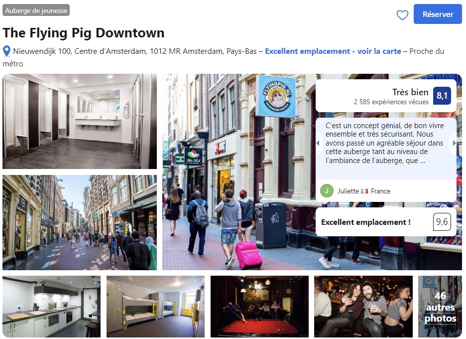Viewport: 466px width, 339px height.
Task: Open the bar guests photo
Action: tap(363, 307)
